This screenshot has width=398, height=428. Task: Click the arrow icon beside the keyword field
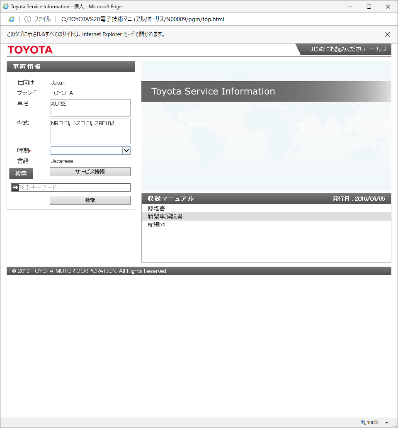[x=15, y=187]
